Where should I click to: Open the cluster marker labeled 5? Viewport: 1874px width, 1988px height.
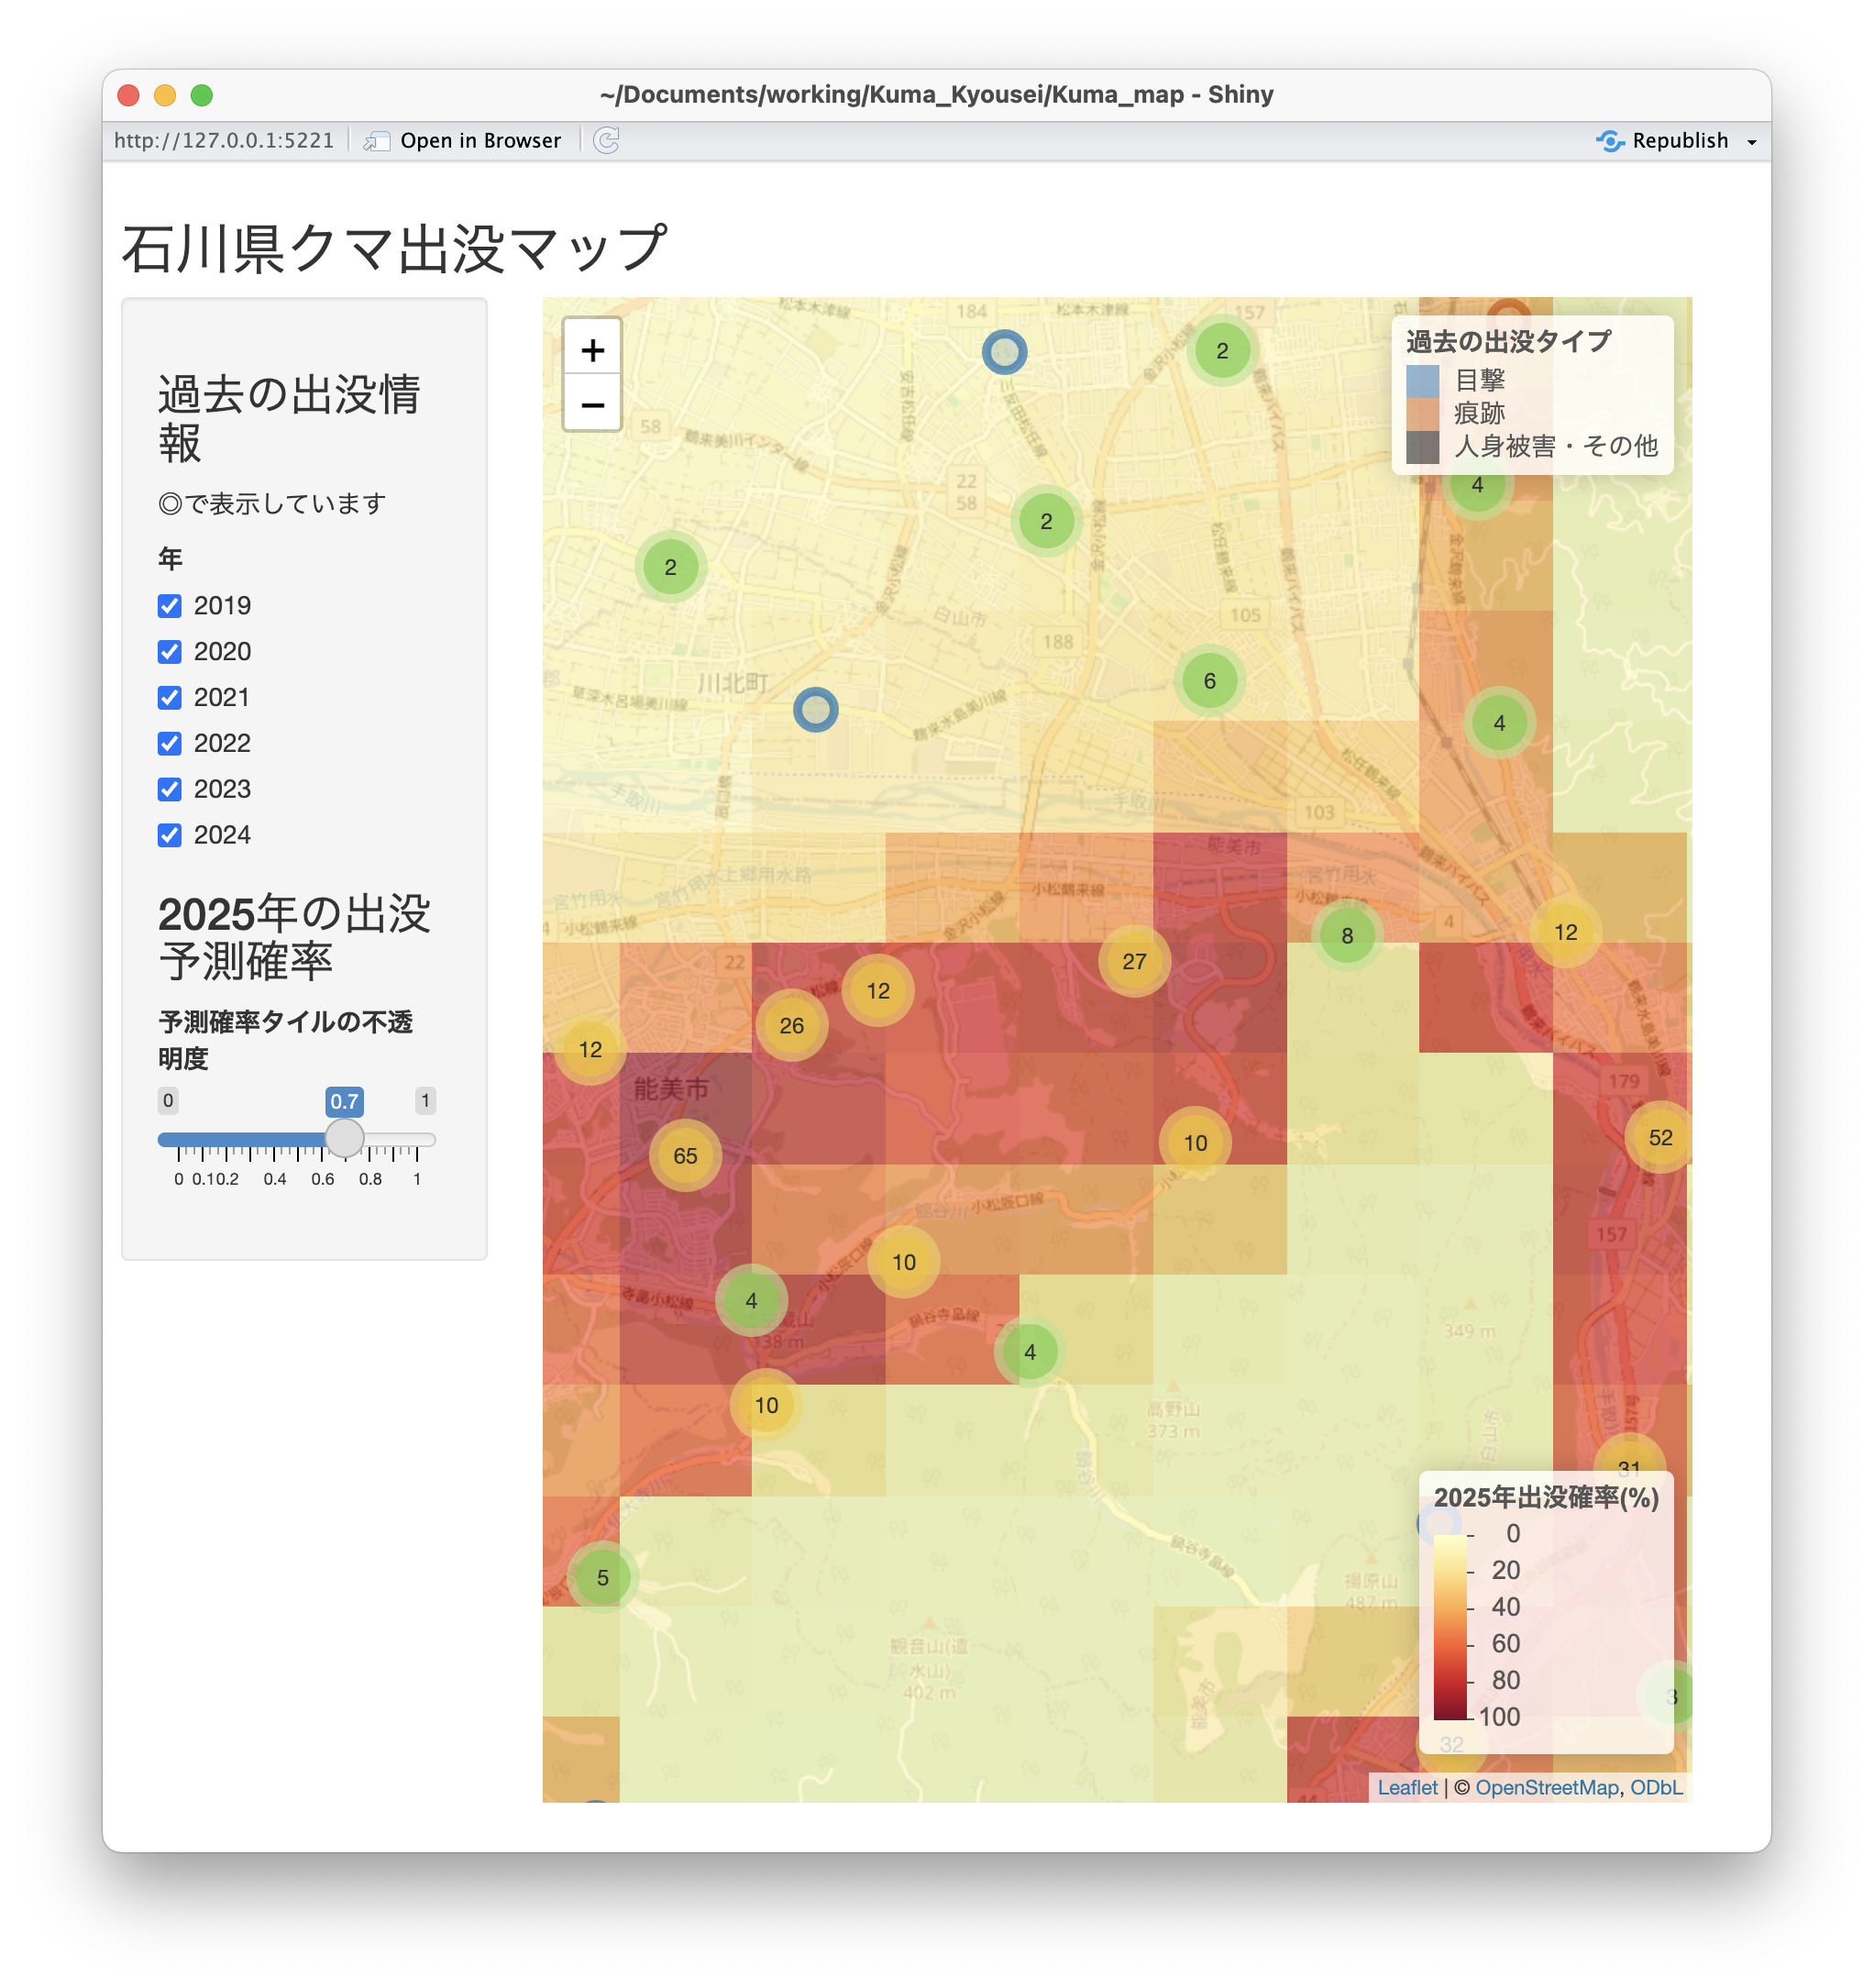[602, 1577]
